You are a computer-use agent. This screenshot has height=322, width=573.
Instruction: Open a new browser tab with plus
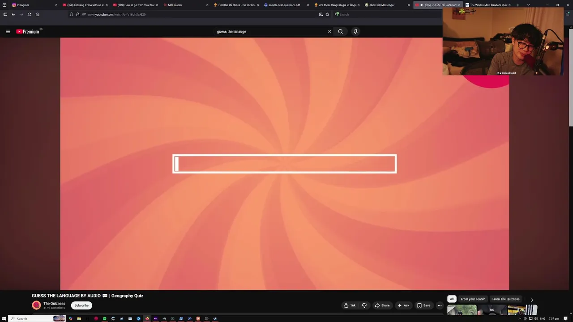(518, 5)
